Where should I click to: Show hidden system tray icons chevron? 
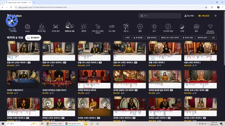[x=197, y=124]
